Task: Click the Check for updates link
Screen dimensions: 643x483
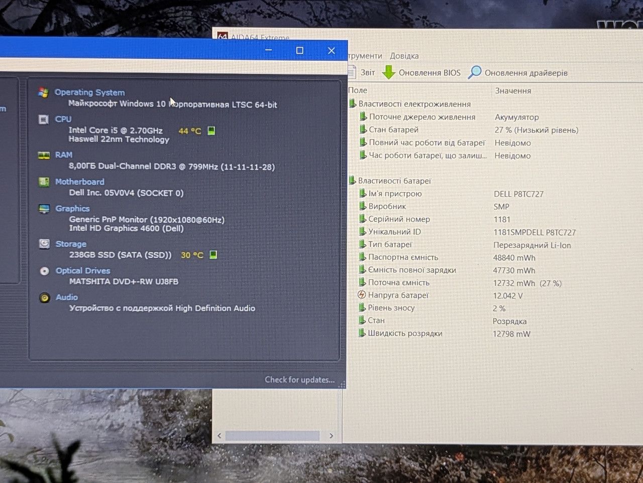Action: pyautogui.click(x=300, y=380)
